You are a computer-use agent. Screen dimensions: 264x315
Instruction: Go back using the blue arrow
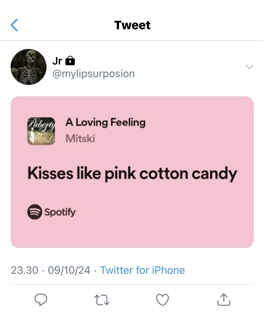[14, 25]
